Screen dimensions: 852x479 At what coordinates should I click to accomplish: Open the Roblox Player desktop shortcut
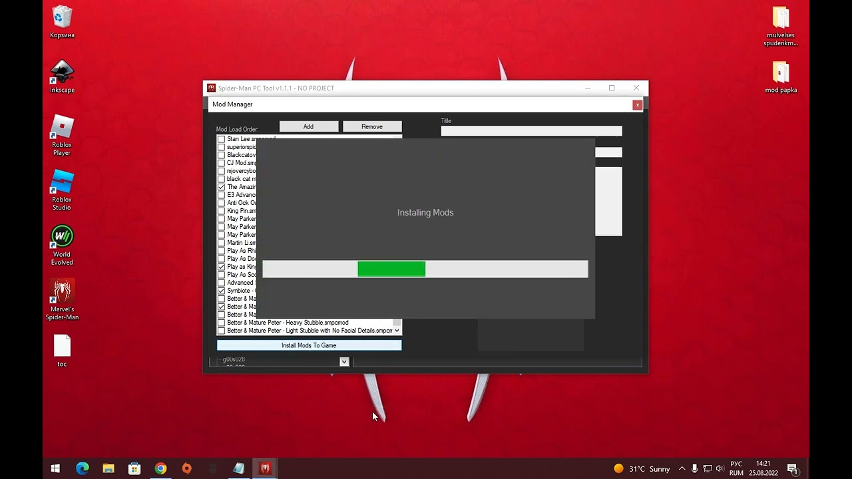[62, 135]
